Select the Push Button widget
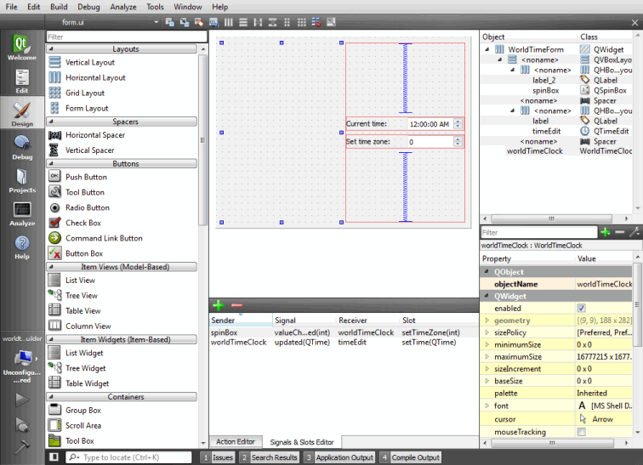The width and height of the screenshot is (643, 465). [x=86, y=177]
